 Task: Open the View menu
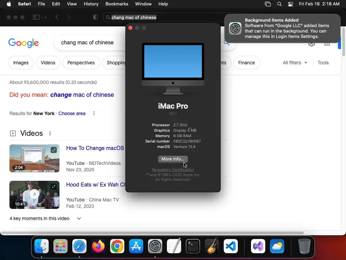[72, 4]
